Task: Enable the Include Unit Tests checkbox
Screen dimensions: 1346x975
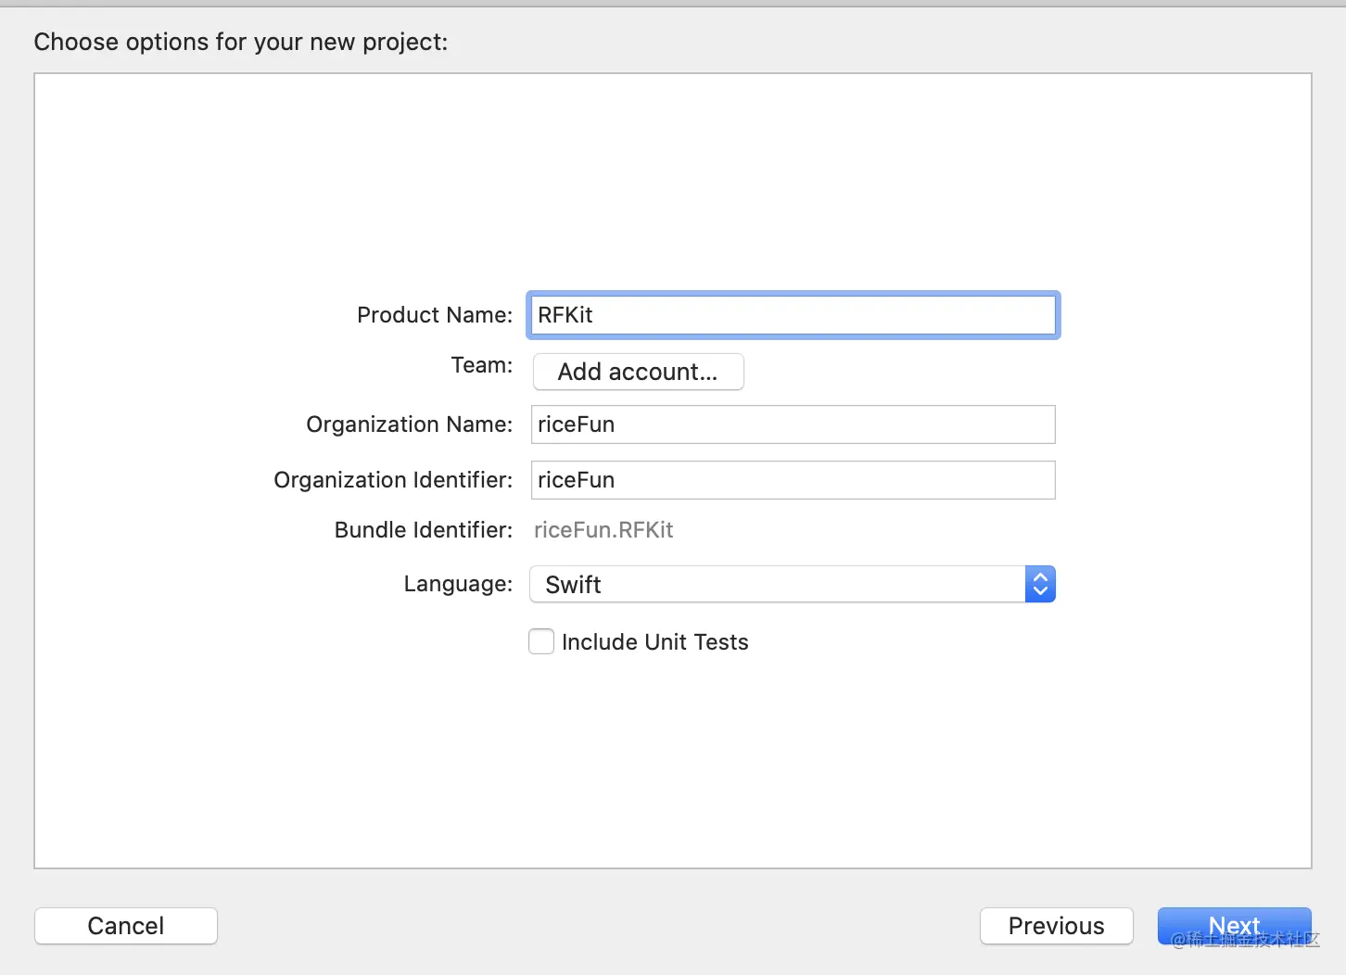Action: pyautogui.click(x=541, y=641)
